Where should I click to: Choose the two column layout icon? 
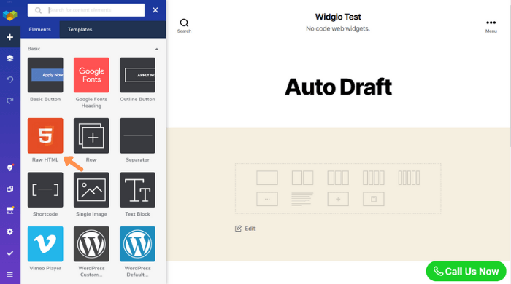302,178
